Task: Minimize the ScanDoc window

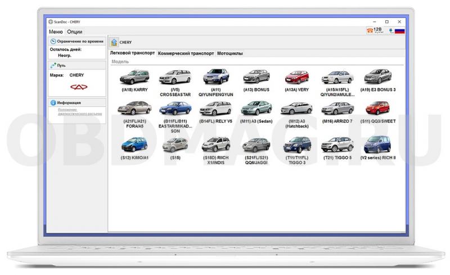Action: [x=375, y=22]
